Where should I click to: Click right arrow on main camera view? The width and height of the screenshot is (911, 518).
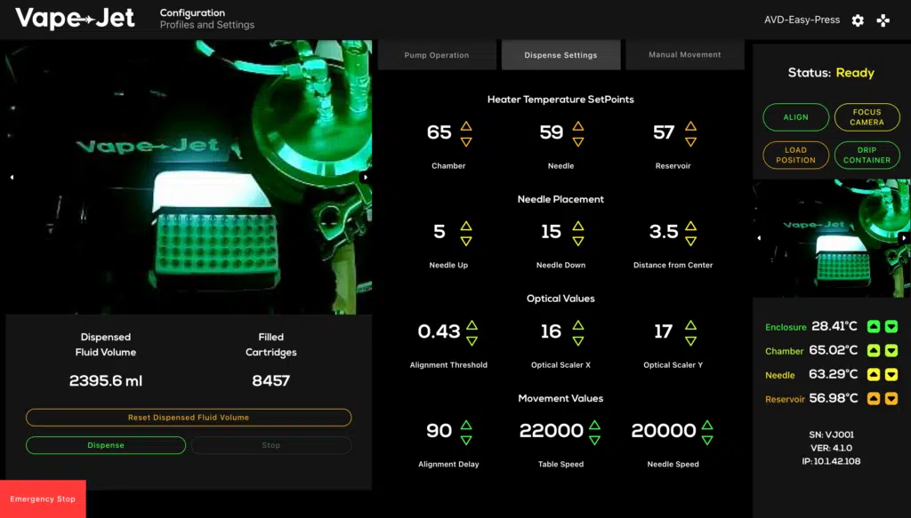[366, 177]
